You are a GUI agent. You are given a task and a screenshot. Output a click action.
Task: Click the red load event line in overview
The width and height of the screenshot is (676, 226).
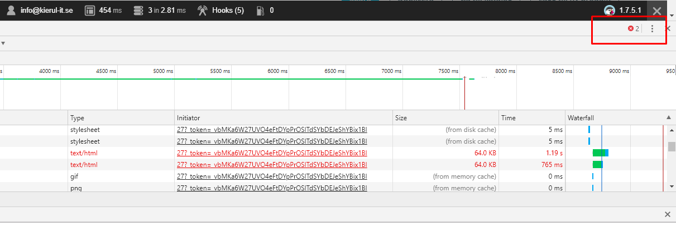pyautogui.click(x=464, y=94)
